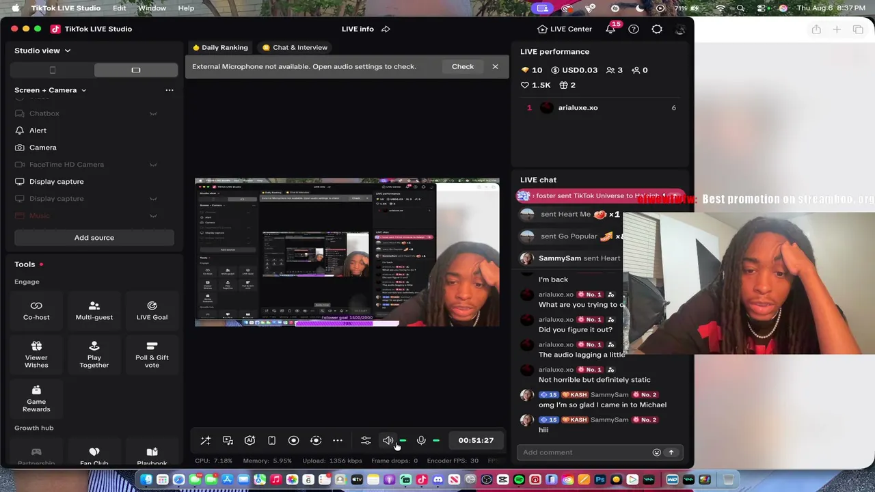Click the Add source button
The width and height of the screenshot is (875, 492).
click(x=94, y=238)
